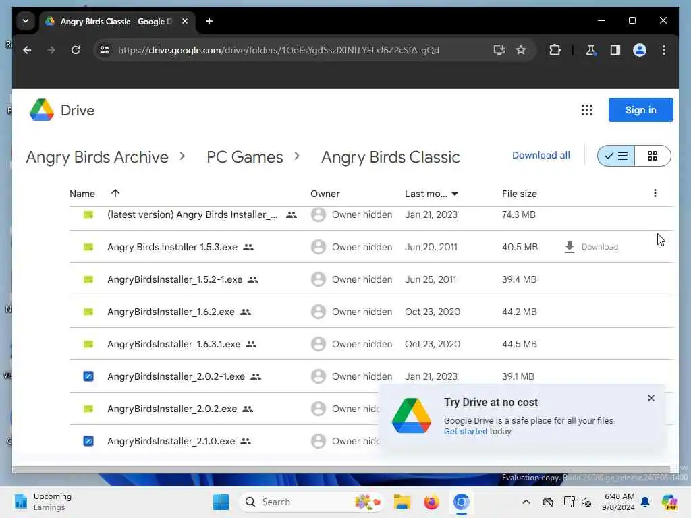Screen dimensions: 691x518
Task: Go to Angry Birds Archive breadcrumb
Action: [97, 156]
